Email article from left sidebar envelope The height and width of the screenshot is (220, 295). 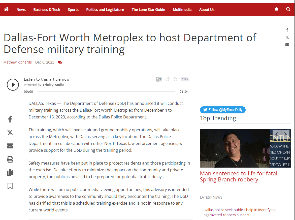[10, 146]
